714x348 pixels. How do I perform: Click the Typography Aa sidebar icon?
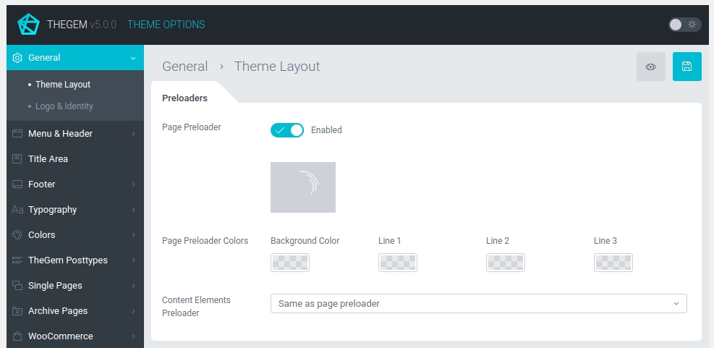tap(18, 210)
